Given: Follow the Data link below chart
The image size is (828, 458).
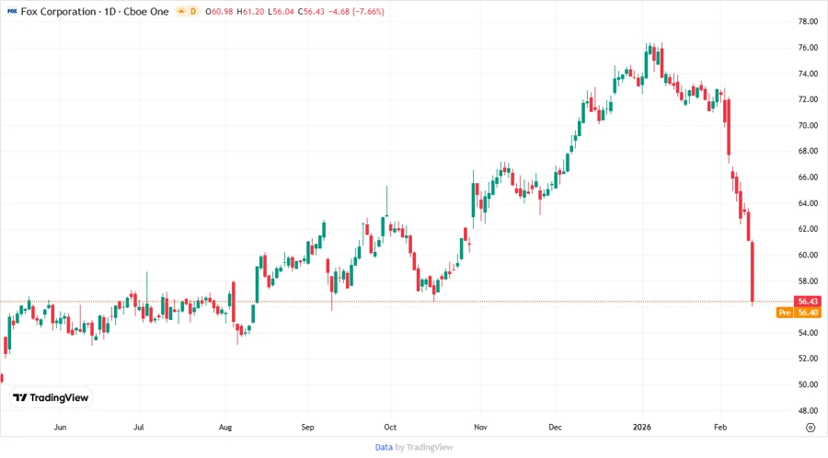Looking at the screenshot, I should click(x=384, y=447).
